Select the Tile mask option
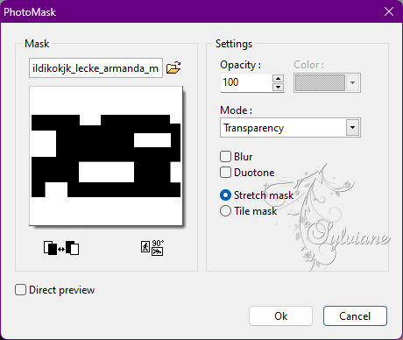This screenshot has width=403, height=340. (225, 211)
